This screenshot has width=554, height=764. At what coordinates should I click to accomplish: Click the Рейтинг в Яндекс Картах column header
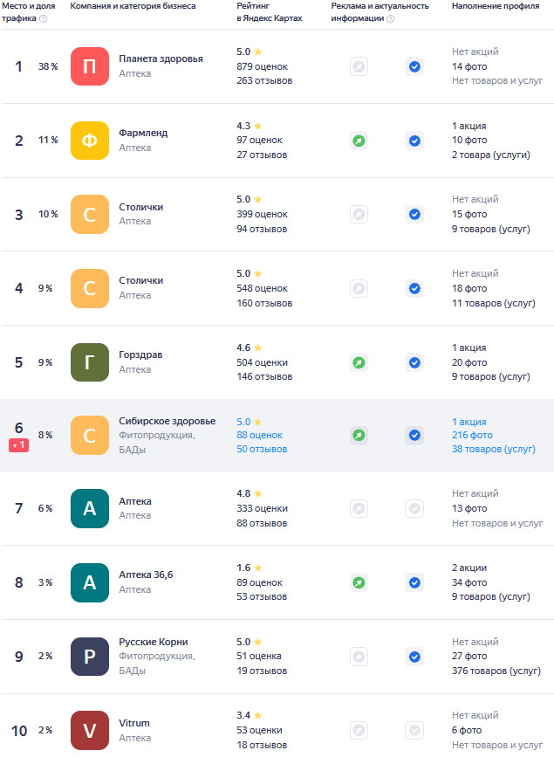269,12
